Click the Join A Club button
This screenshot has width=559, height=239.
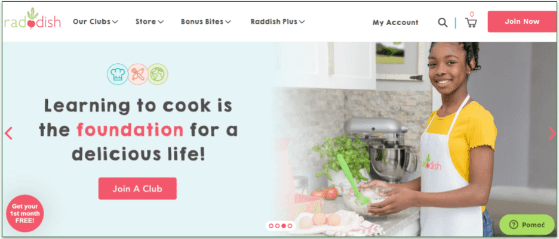(x=137, y=188)
